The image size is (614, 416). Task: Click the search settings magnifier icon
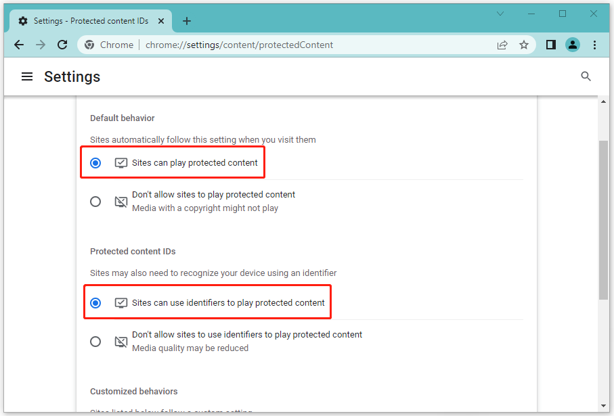pyautogui.click(x=586, y=76)
